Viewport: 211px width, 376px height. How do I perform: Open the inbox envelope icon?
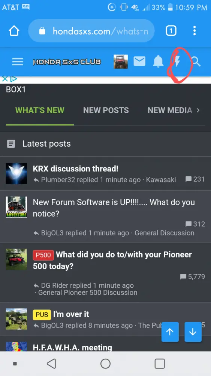(x=139, y=61)
